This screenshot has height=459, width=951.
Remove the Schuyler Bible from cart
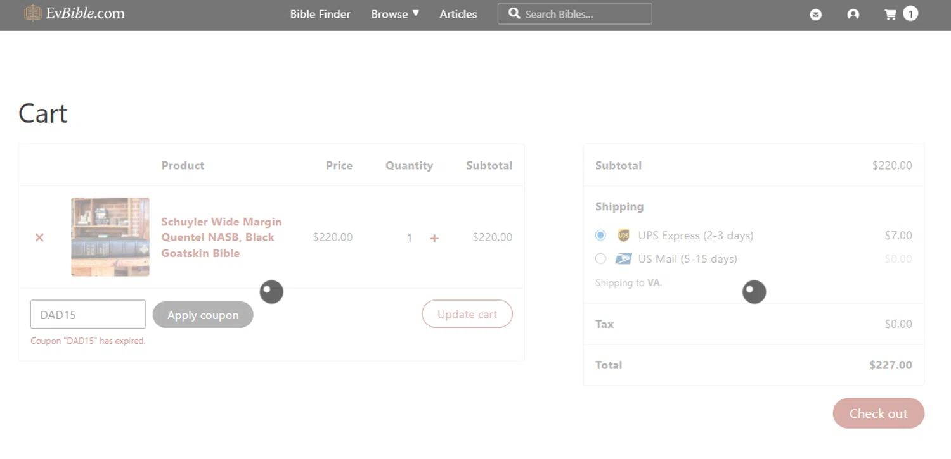pos(39,237)
